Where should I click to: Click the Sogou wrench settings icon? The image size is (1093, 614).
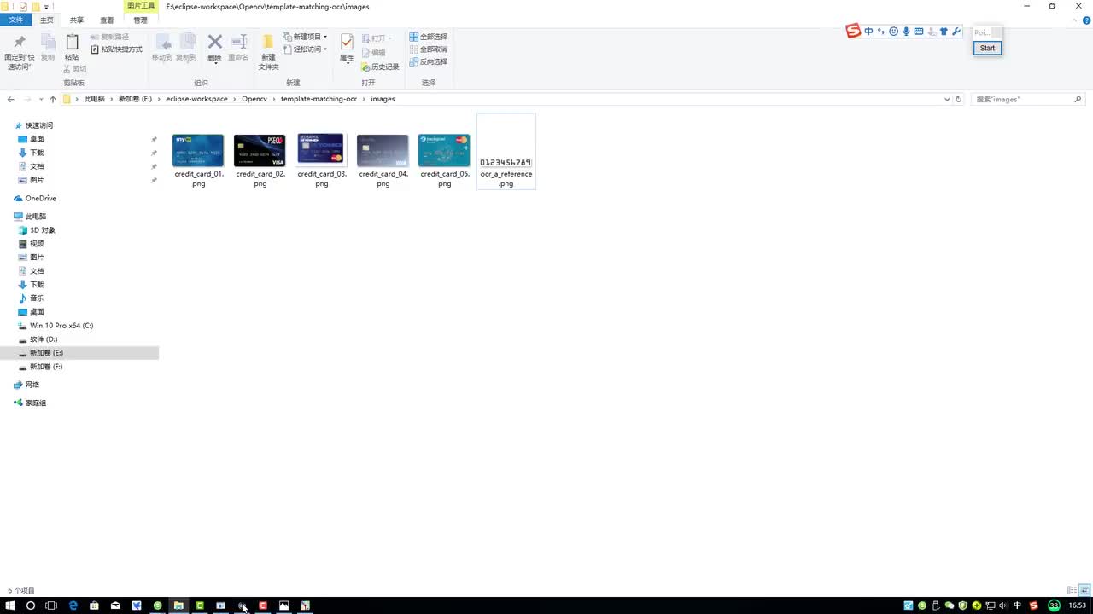pos(956,32)
